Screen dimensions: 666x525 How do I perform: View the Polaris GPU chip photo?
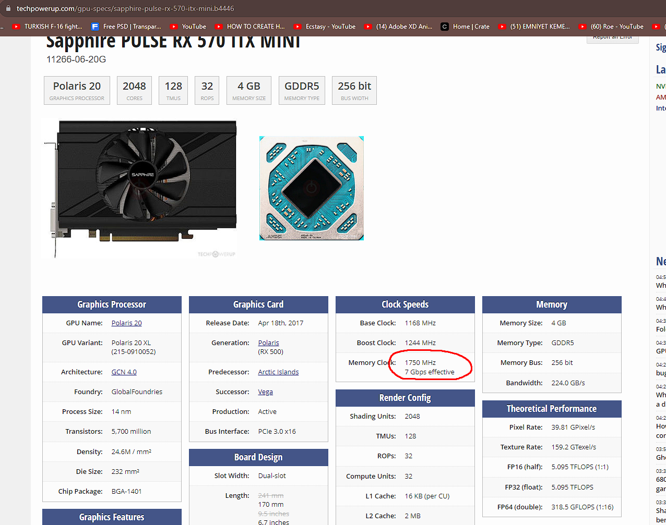pos(312,188)
